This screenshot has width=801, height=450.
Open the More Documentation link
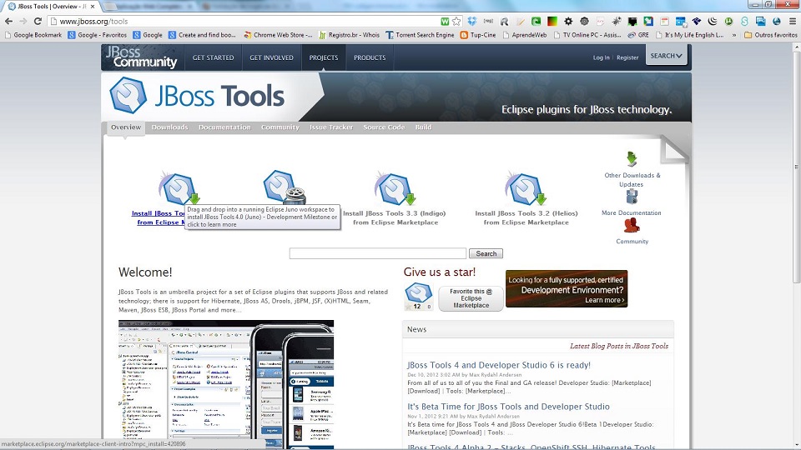631,212
